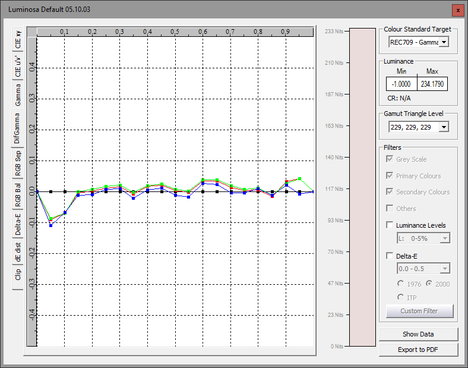Click the 233 Nits scale label

point(334,31)
